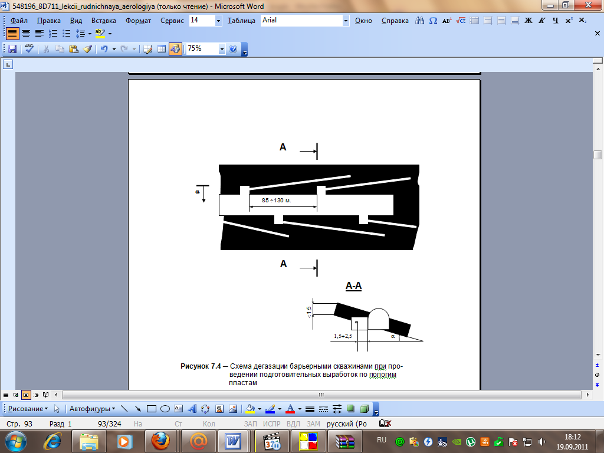The height and width of the screenshot is (453, 604).
Task: Click the Undo arrow icon
Action: pos(104,49)
